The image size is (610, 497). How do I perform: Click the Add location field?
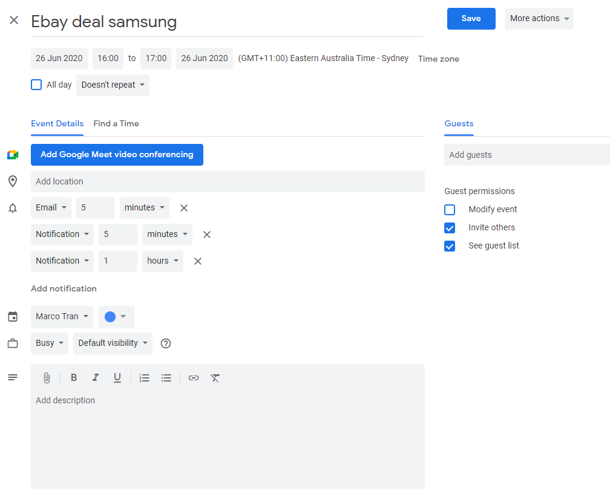coord(228,181)
